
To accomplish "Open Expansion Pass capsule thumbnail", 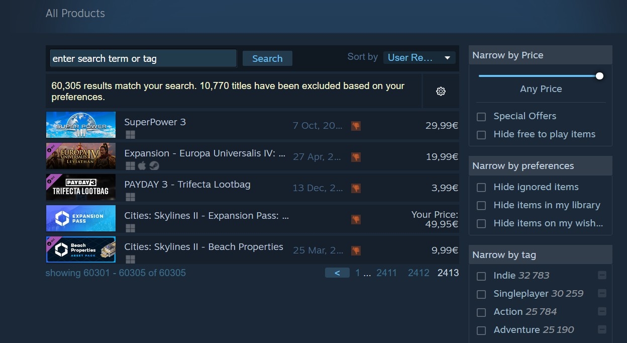I will click(80, 218).
